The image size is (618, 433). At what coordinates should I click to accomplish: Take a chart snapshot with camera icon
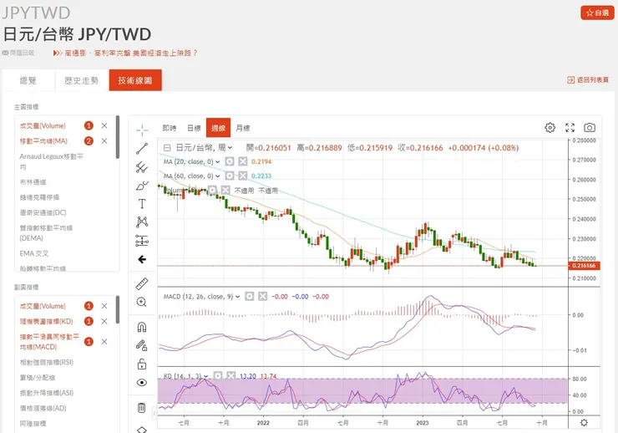click(x=590, y=127)
